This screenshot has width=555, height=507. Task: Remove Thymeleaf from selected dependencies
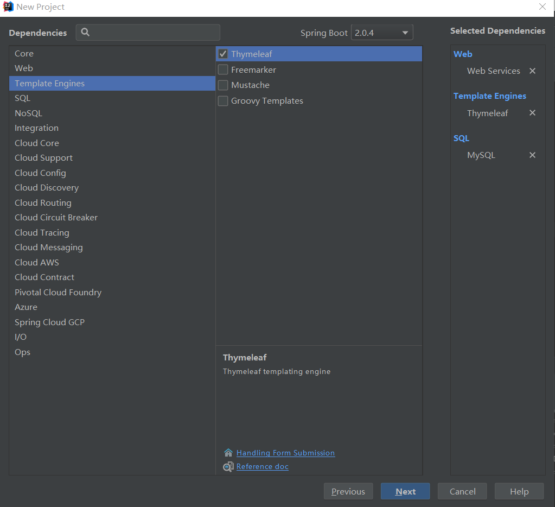point(532,113)
